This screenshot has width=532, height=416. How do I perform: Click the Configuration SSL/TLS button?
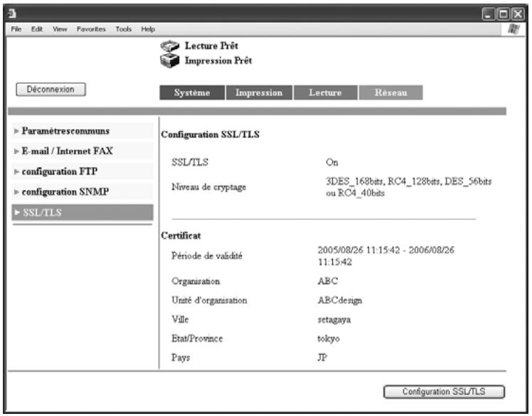pos(444,392)
